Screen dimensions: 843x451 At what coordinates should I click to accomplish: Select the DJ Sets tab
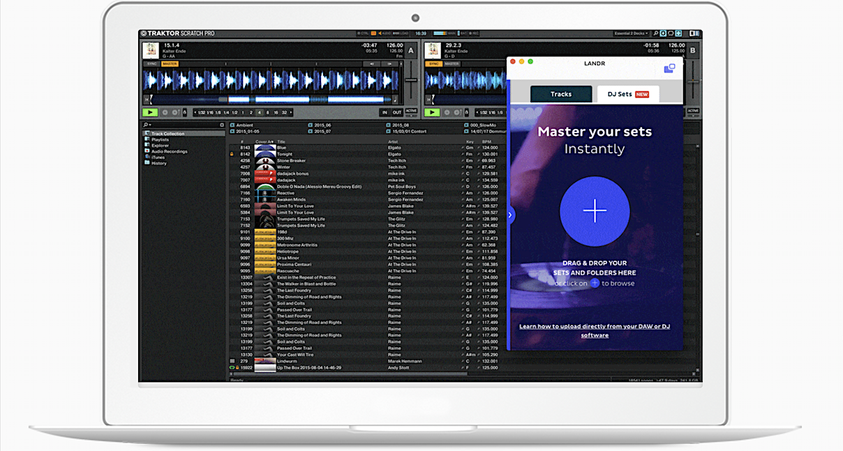coord(627,94)
